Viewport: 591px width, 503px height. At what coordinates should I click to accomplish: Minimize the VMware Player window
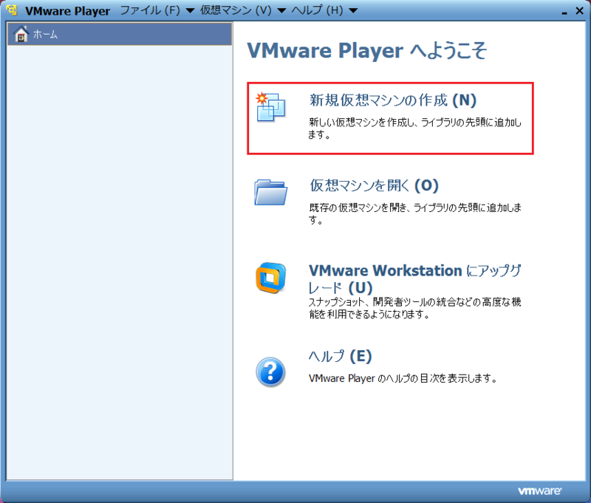[x=564, y=10]
